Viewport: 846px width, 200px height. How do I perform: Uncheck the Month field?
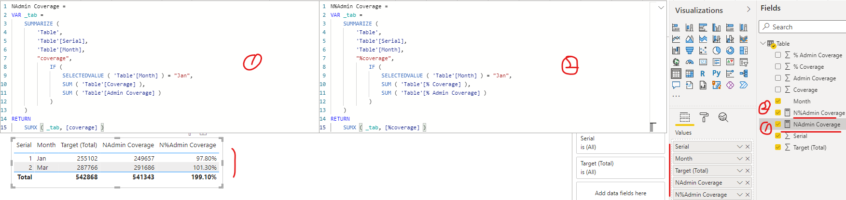(778, 101)
